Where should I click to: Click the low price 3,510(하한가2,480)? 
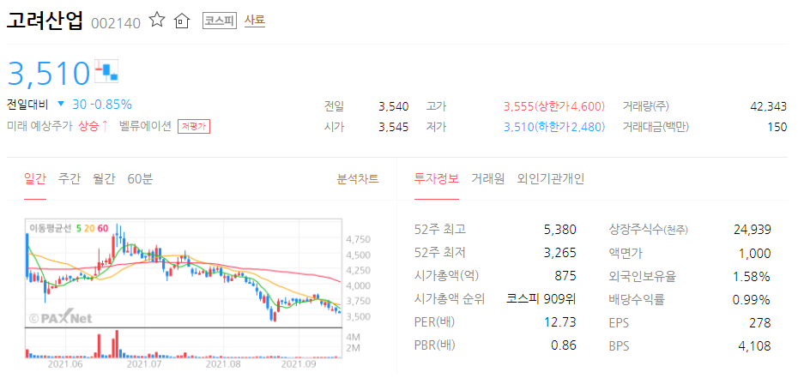click(x=554, y=127)
